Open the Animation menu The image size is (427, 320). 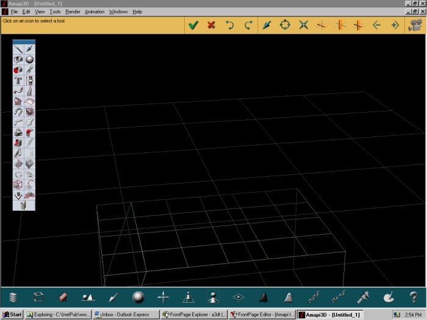coord(95,12)
